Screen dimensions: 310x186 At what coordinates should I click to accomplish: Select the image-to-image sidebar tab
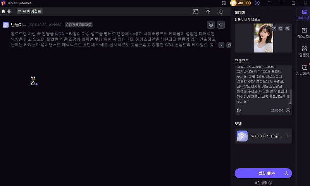pyautogui.click(x=304, y=14)
